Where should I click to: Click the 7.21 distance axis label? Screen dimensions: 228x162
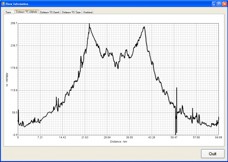(40, 137)
